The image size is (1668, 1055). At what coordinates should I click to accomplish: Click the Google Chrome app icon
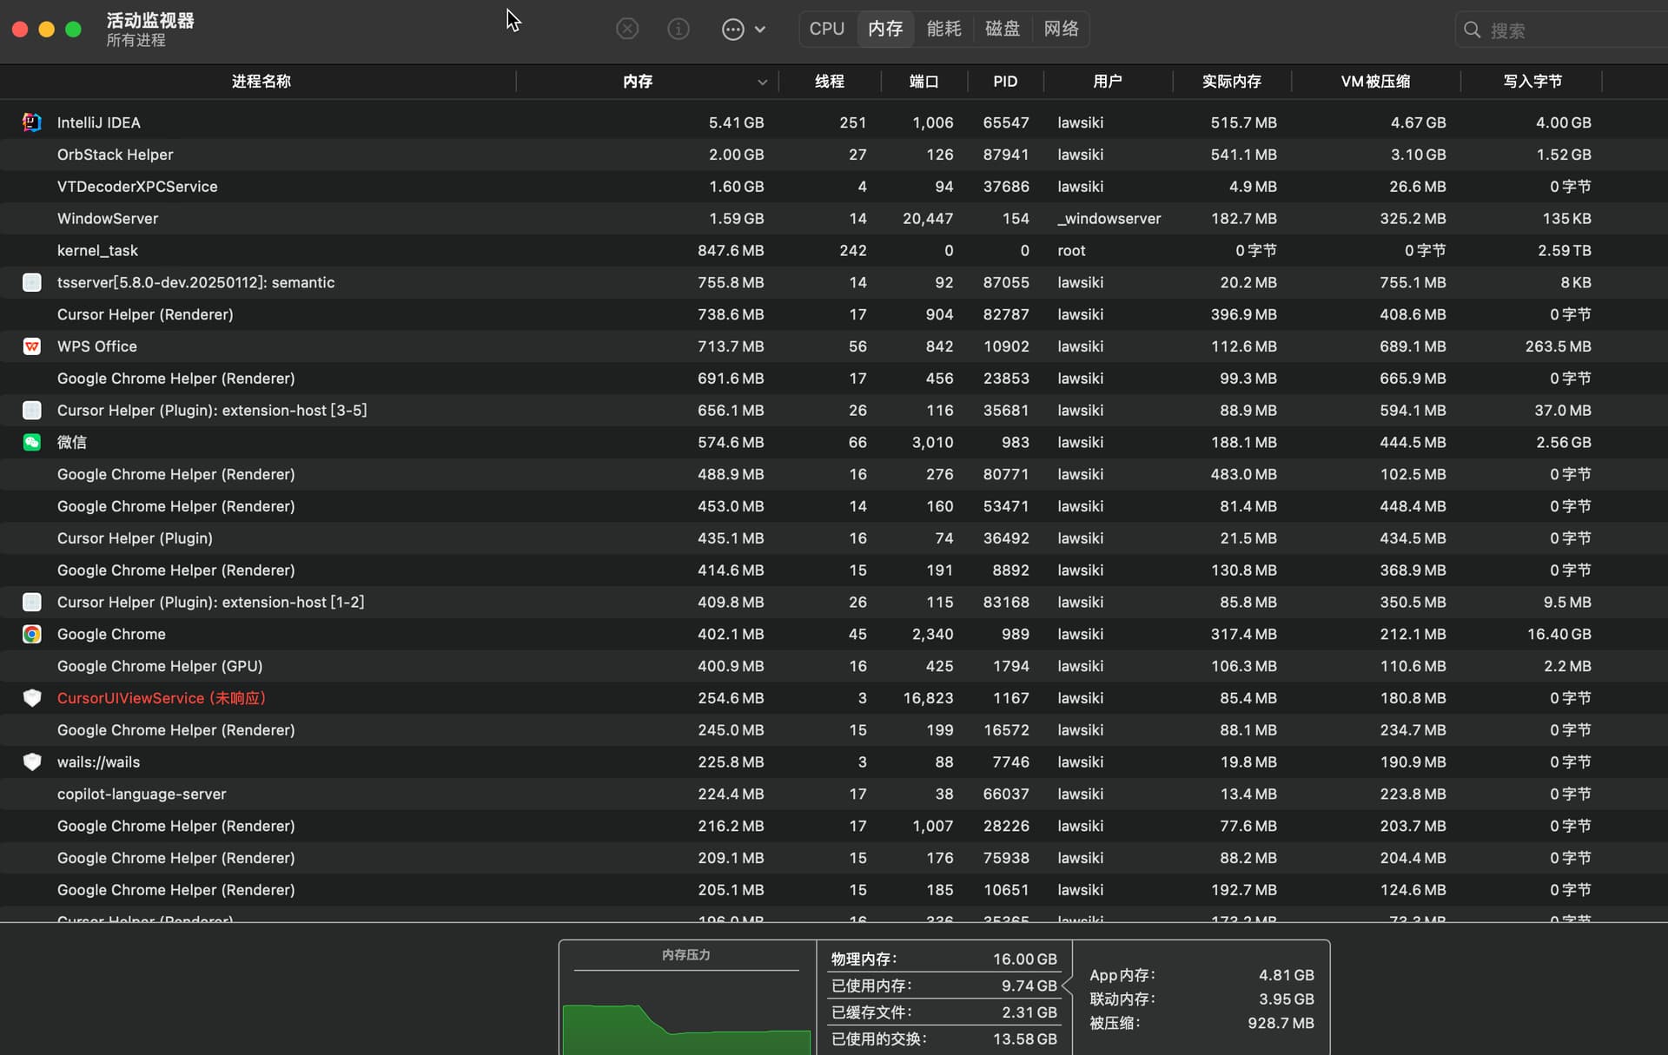[x=32, y=634]
